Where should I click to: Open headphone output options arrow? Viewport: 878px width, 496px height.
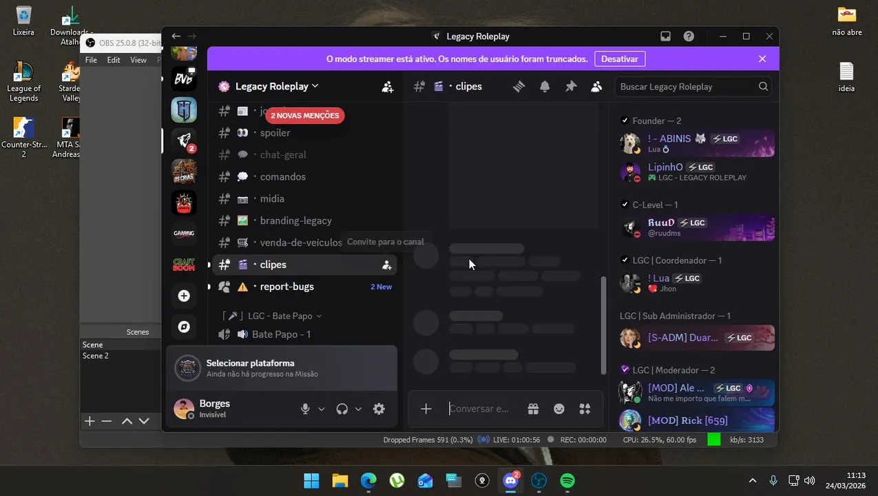point(358,409)
